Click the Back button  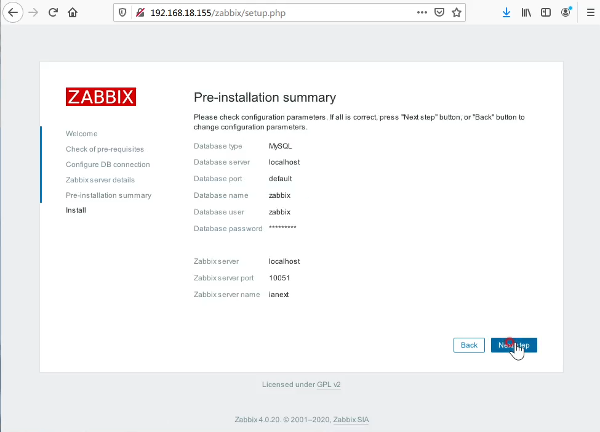click(469, 345)
